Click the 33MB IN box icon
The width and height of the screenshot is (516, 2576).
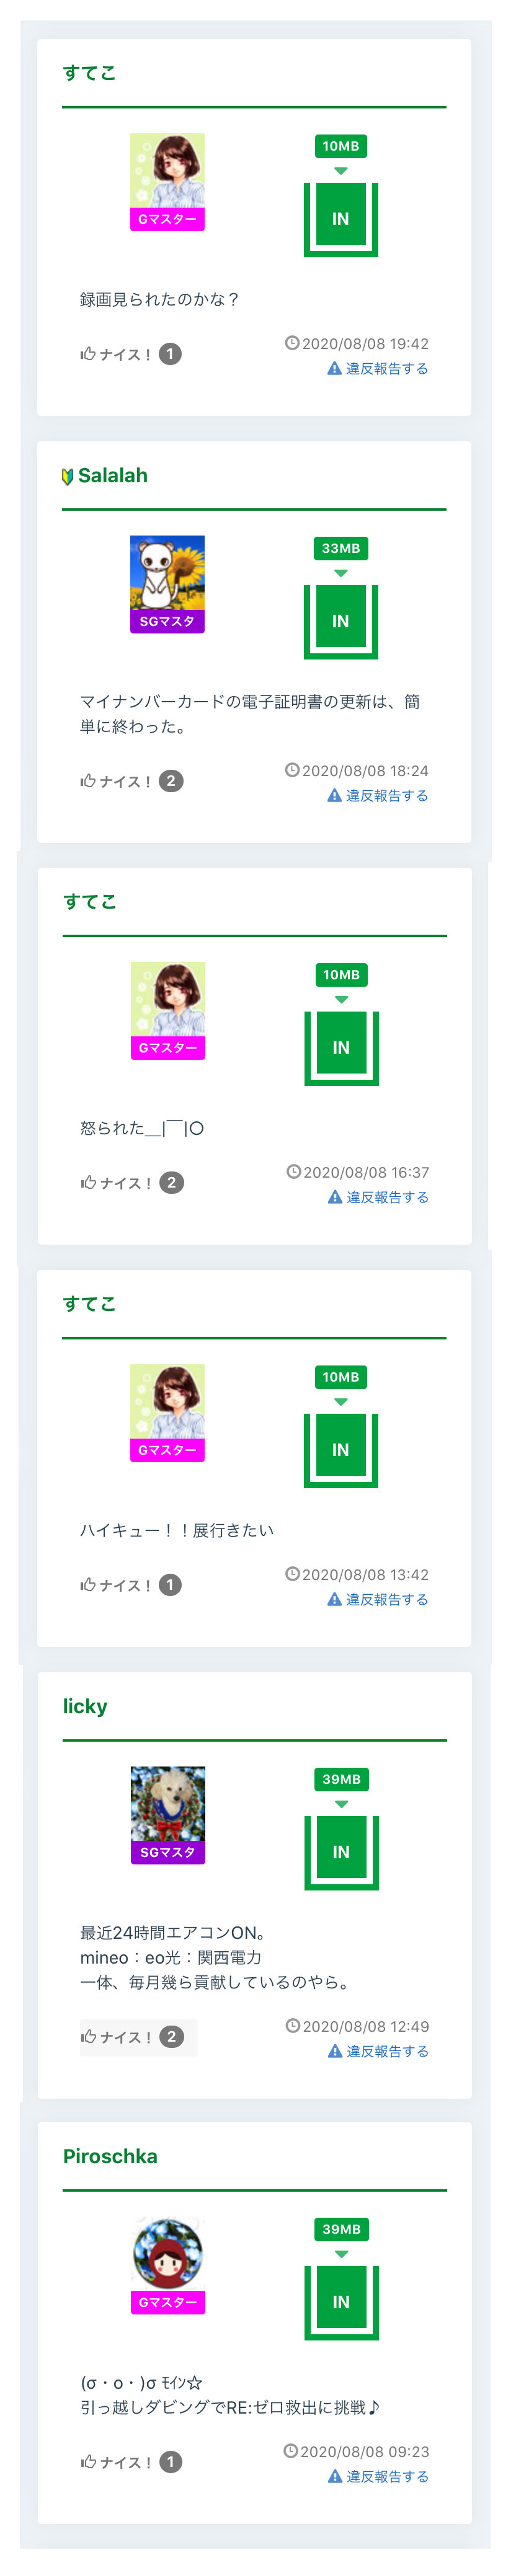340,621
